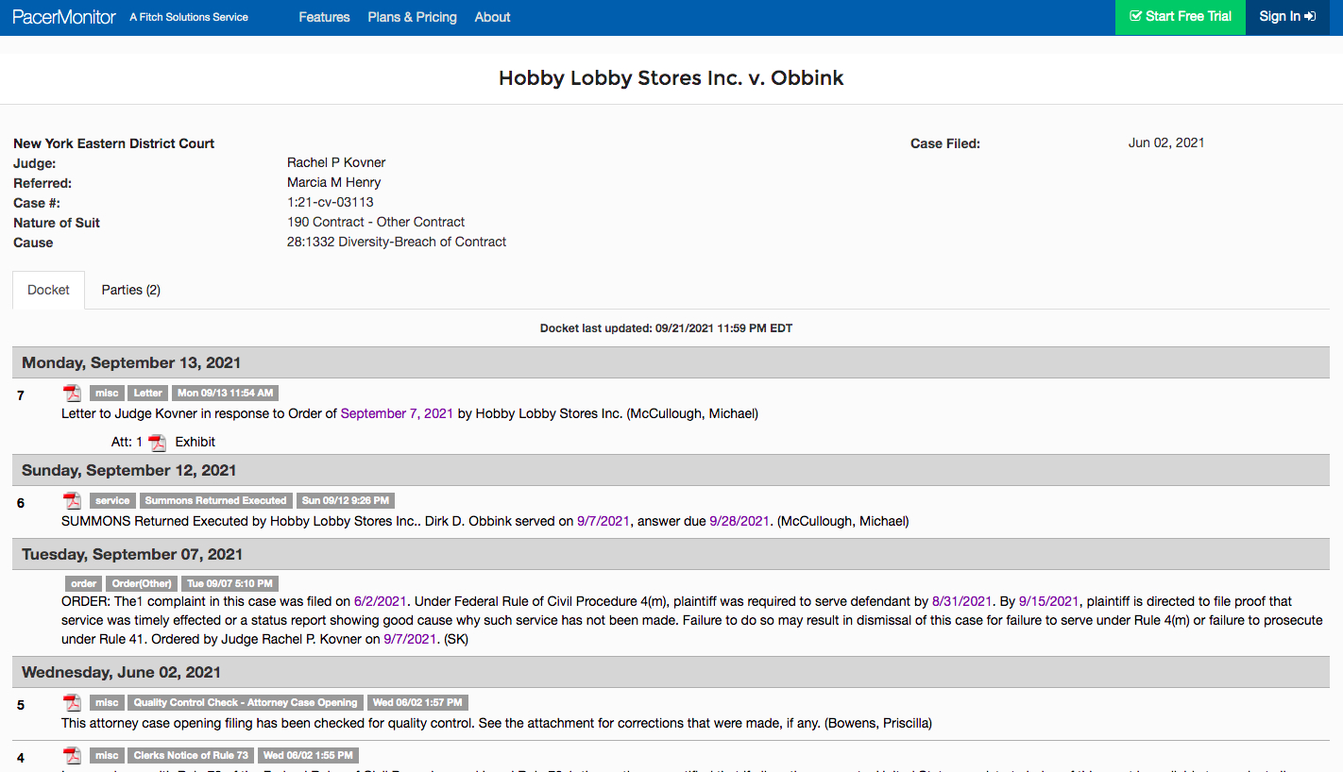1343x772 pixels.
Task: Click the 6/2/2021 complaint filed date link
Action: click(x=380, y=601)
